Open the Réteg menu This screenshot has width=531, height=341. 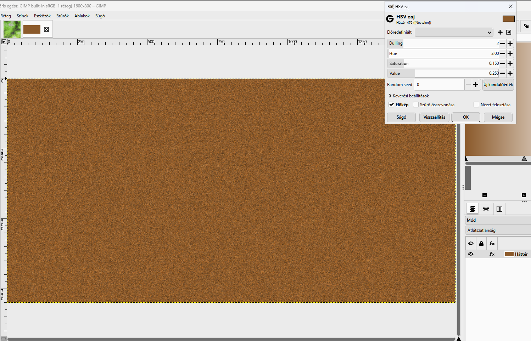(x=6, y=16)
